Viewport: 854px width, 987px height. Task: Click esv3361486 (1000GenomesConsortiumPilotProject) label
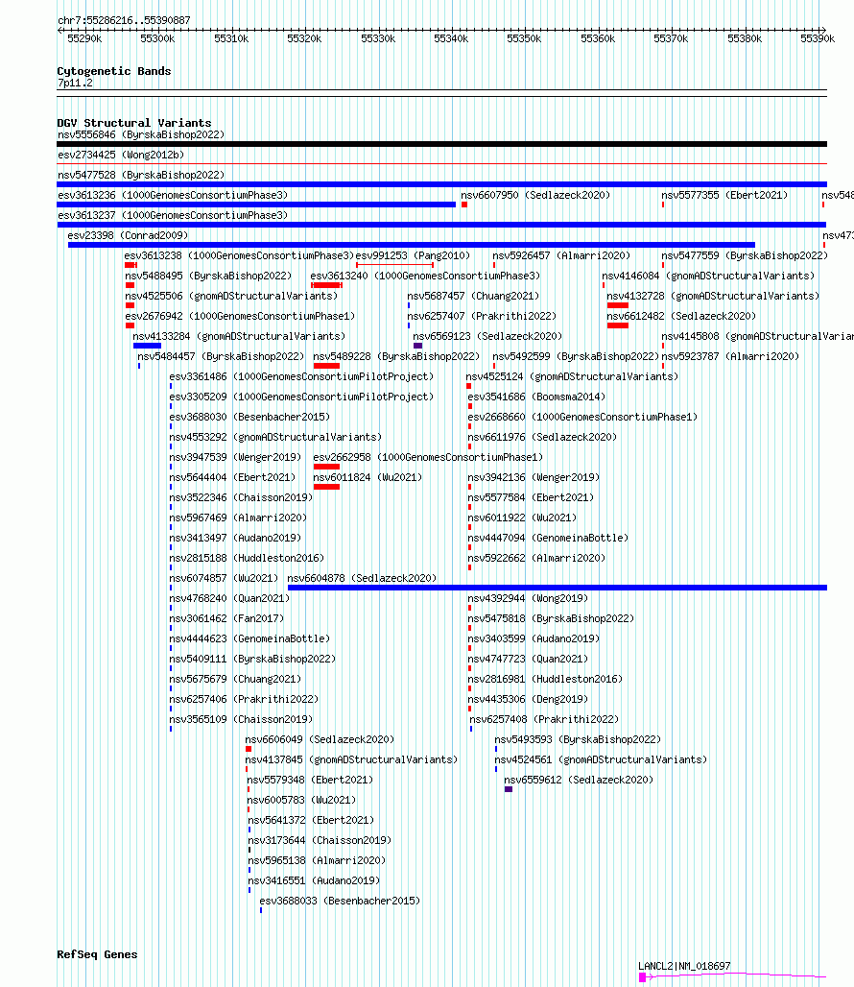[301, 376]
